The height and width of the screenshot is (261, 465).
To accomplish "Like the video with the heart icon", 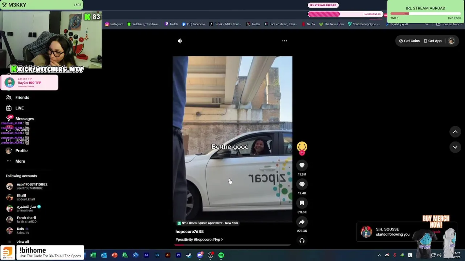I will 302,165.
